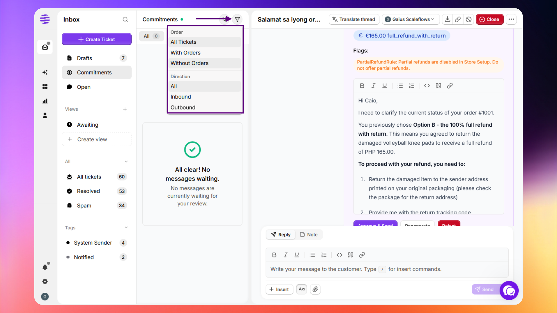The image size is (557, 313).
Task: Toggle italic in the draft editor toolbar
Action: pyautogui.click(x=373, y=86)
